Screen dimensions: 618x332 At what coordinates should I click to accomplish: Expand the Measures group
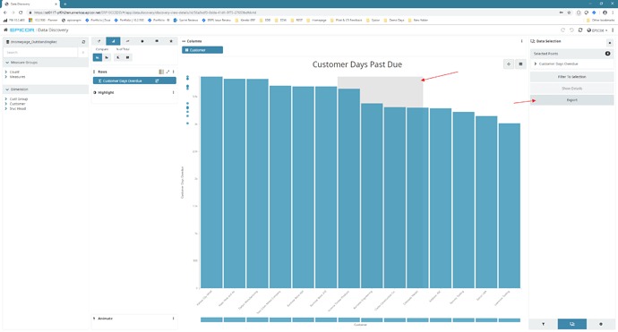pyautogui.click(x=6, y=77)
